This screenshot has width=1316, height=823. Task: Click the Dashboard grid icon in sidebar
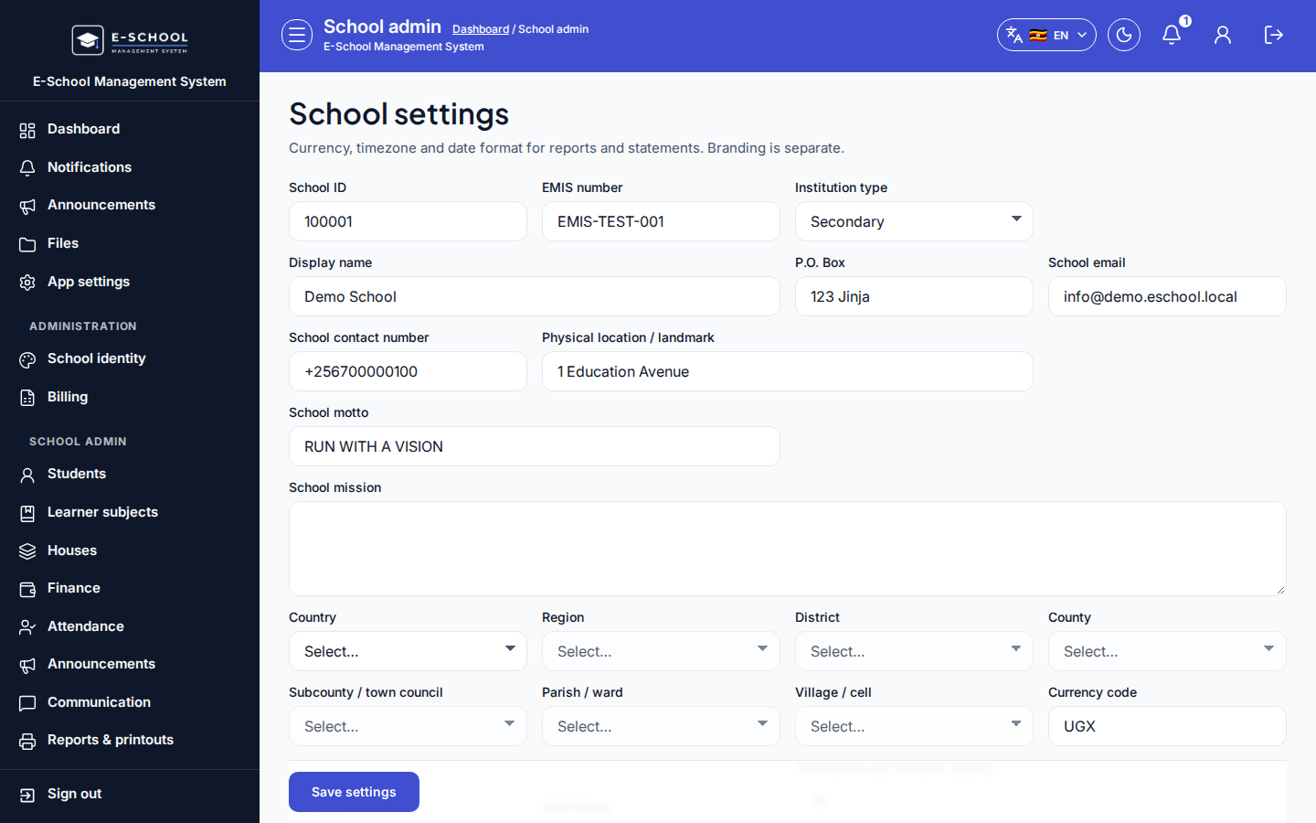tap(27, 130)
